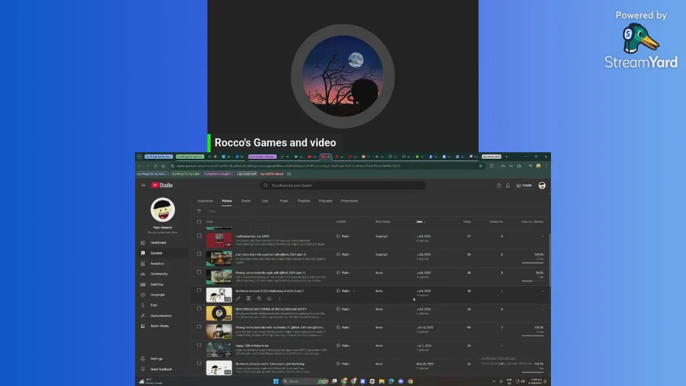Open comments icon on the hovered row

pos(259,299)
